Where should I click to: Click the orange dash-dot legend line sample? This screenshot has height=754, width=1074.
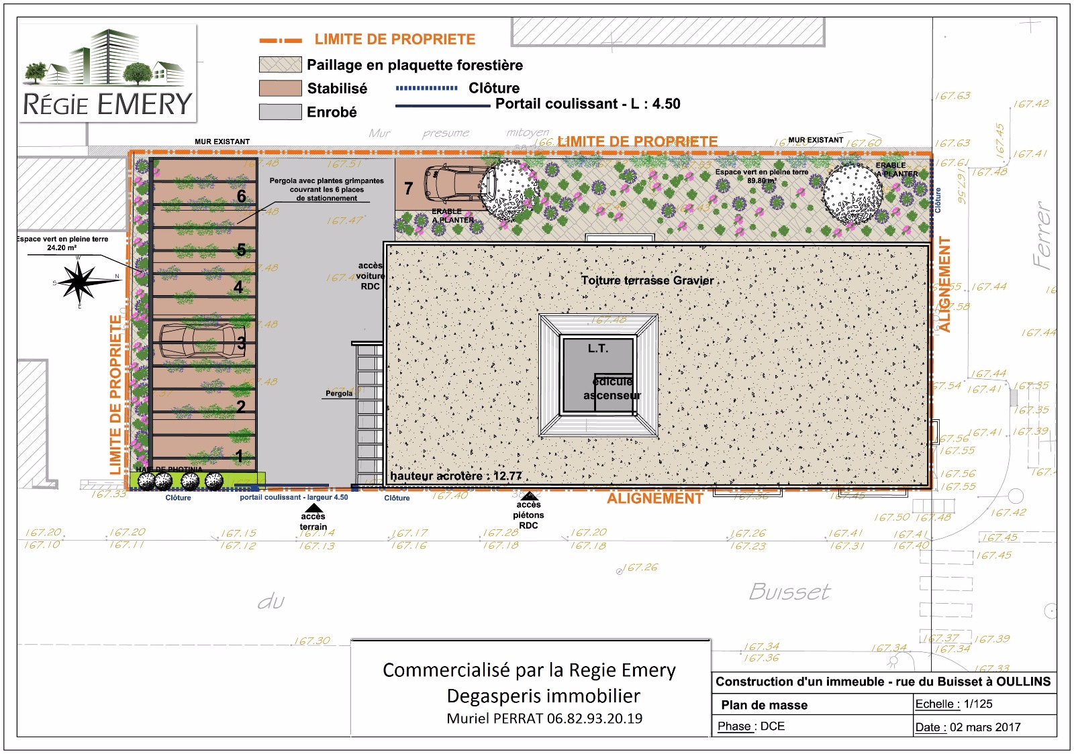coord(281,40)
